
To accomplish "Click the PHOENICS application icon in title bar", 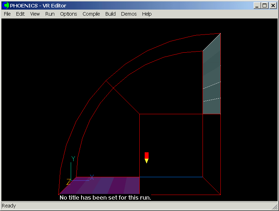I will (6, 5).
